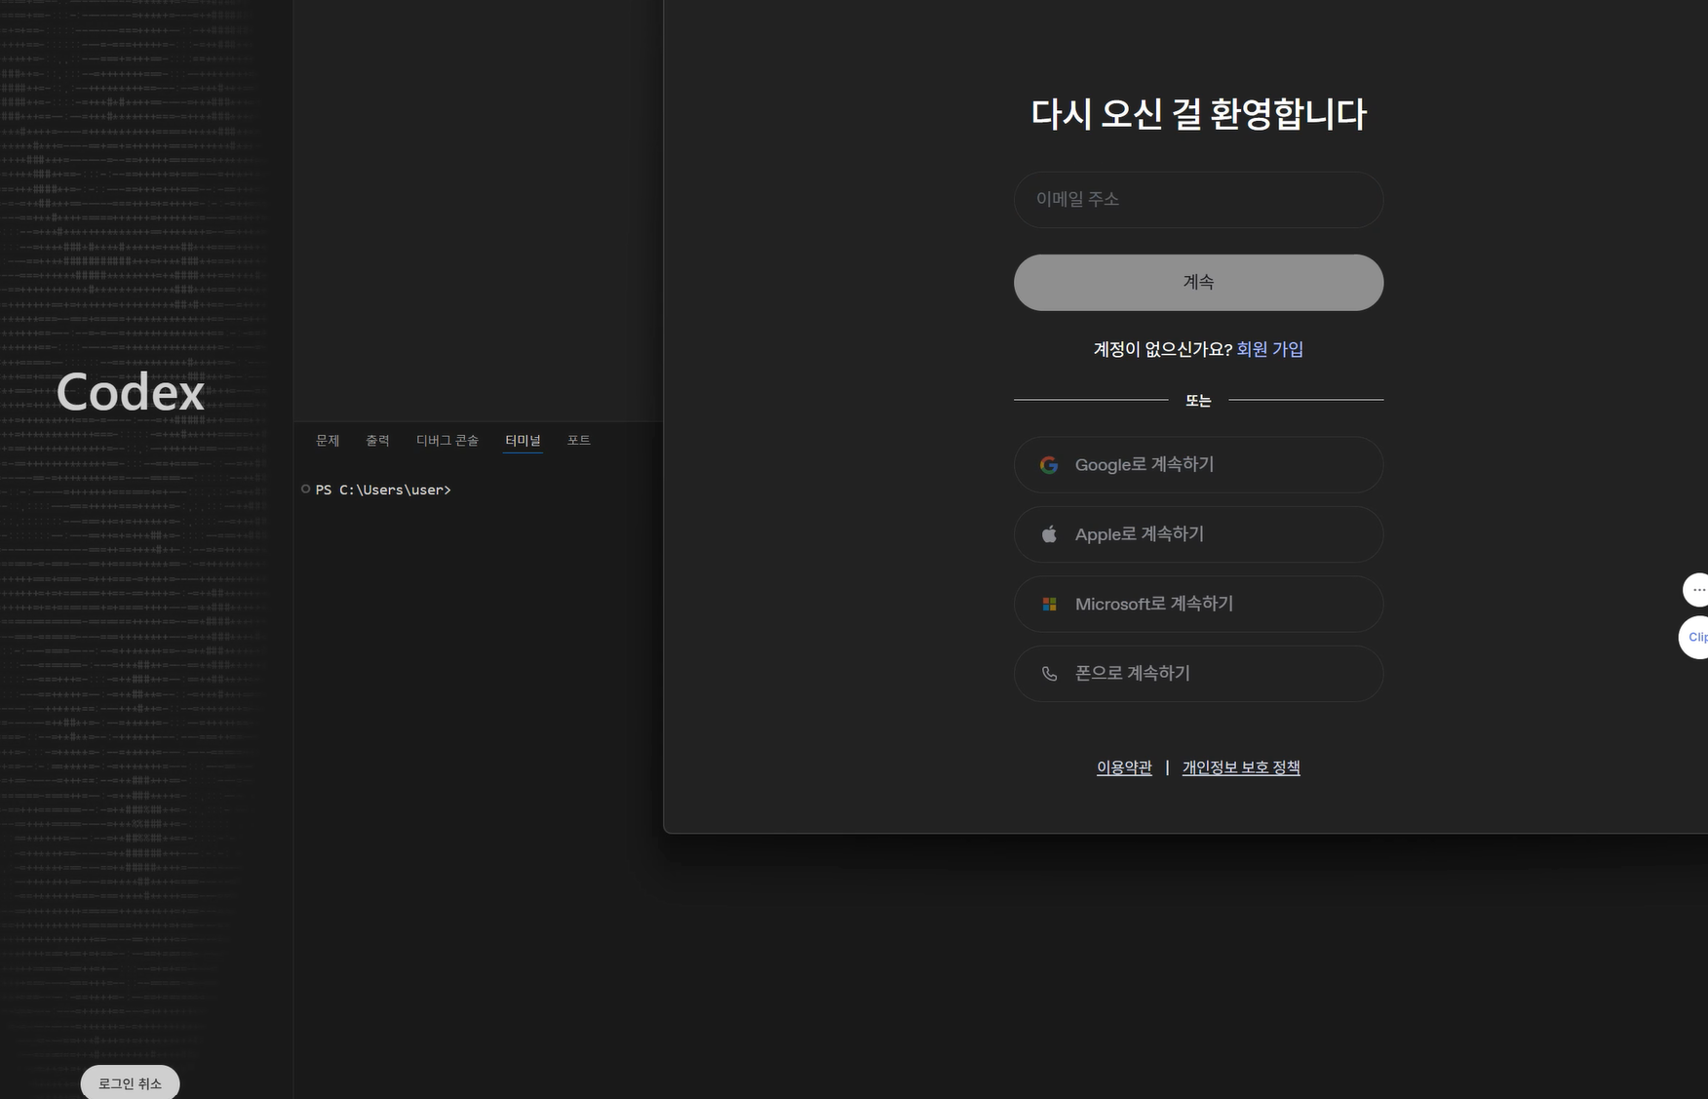The image size is (1708, 1099).
Task: Open the 회원 가입 link
Action: 1269,349
